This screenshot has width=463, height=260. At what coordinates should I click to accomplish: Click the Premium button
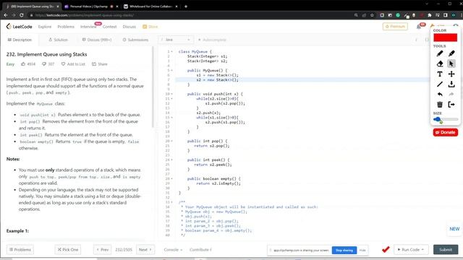[x=395, y=27]
